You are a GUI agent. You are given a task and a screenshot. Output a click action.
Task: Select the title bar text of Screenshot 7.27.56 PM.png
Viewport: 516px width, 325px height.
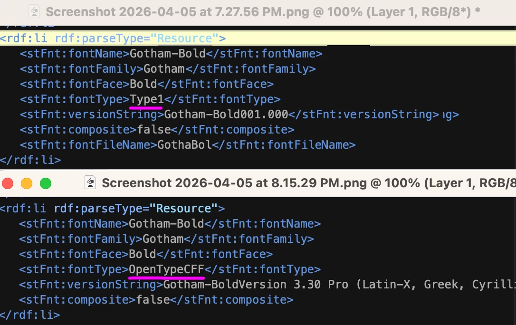coord(263,12)
